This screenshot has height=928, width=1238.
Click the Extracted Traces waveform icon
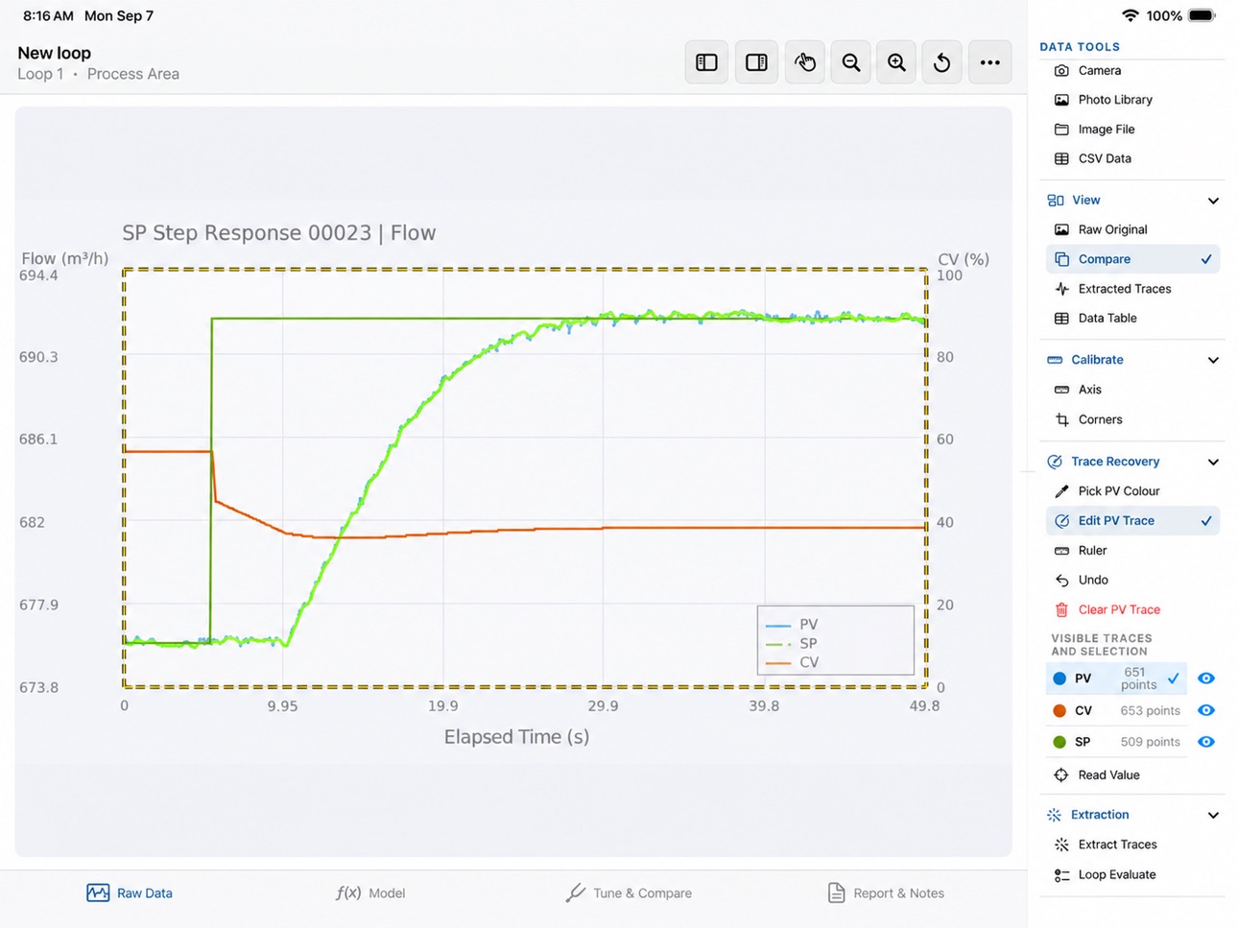(1061, 289)
